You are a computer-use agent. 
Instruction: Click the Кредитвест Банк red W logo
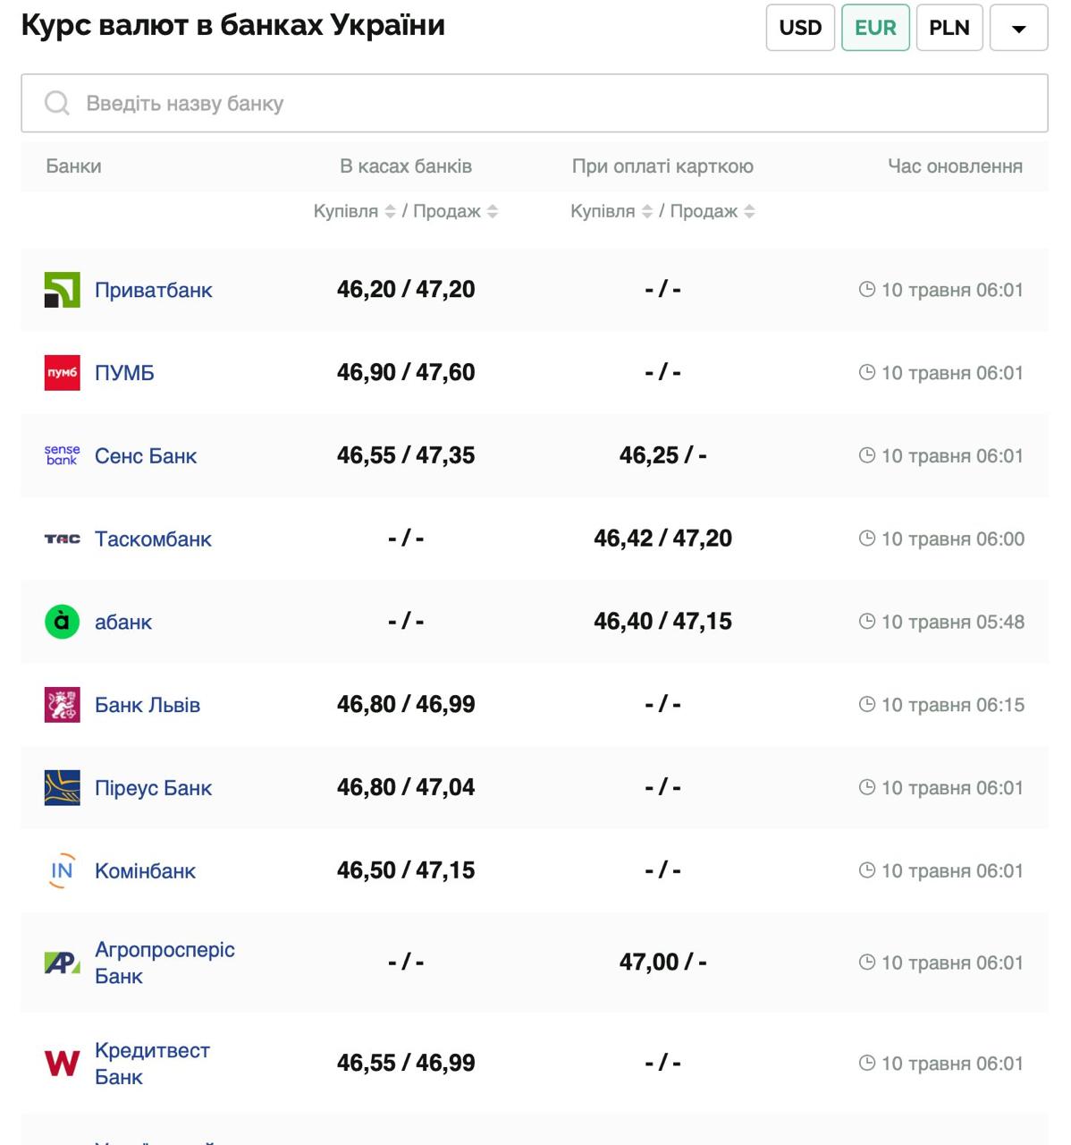click(62, 1064)
